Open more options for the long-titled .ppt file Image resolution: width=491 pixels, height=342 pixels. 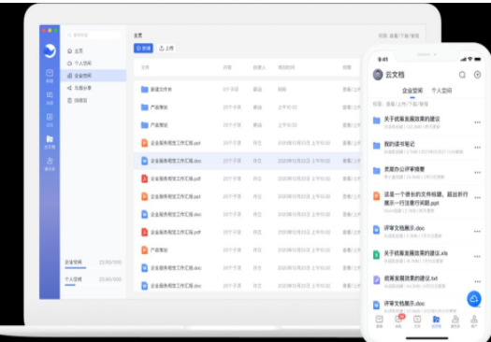pyautogui.click(x=477, y=198)
